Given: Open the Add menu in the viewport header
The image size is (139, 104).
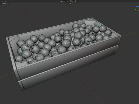Looking at the screenshot, I should click(x=2, y=1).
